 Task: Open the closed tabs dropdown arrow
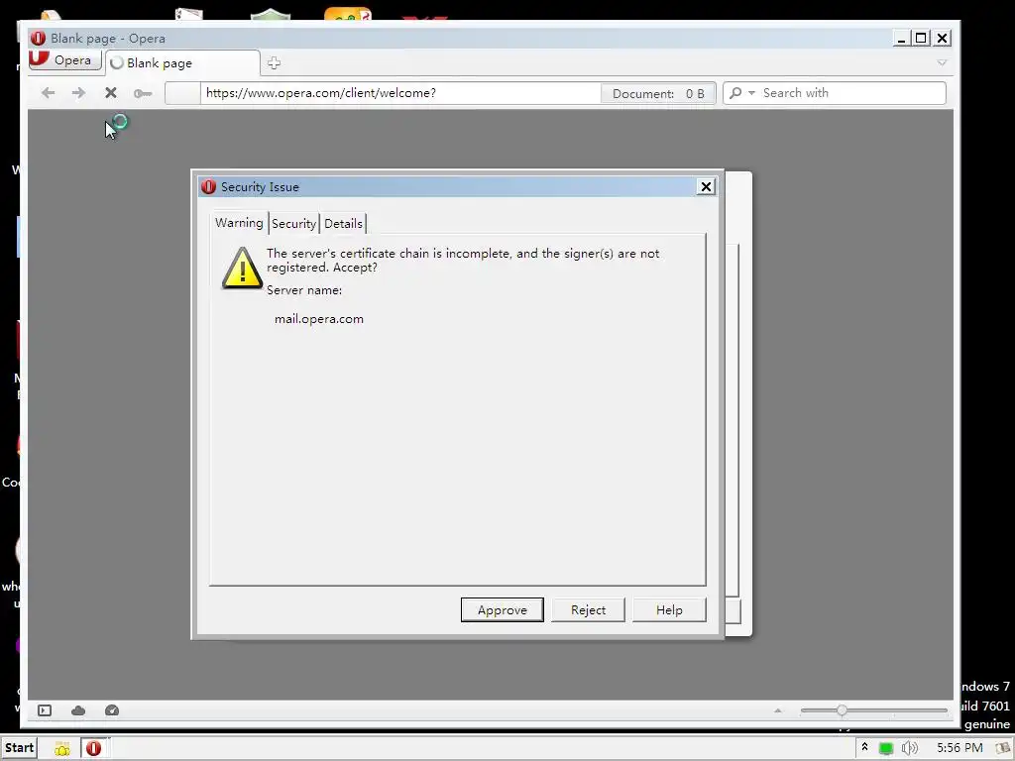tap(942, 62)
